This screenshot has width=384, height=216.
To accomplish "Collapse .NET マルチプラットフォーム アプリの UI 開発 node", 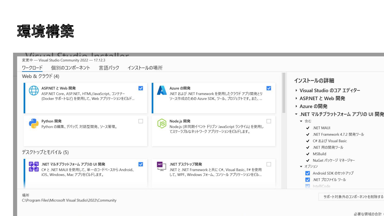I will click(x=296, y=114).
